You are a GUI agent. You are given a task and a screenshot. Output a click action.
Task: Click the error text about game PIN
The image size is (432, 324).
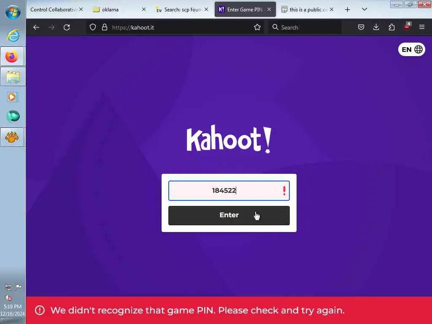click(x=197, y=310)
